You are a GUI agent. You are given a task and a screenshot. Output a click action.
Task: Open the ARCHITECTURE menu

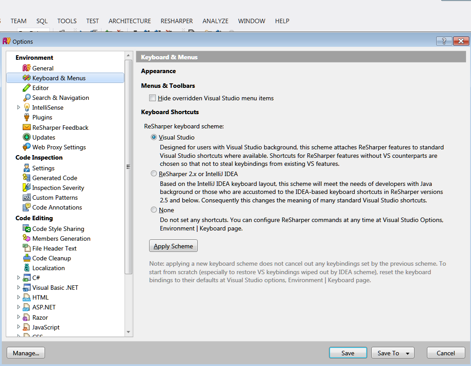tap(130, 21)
